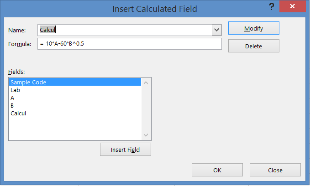Choose field A from the Fields list

13,98
